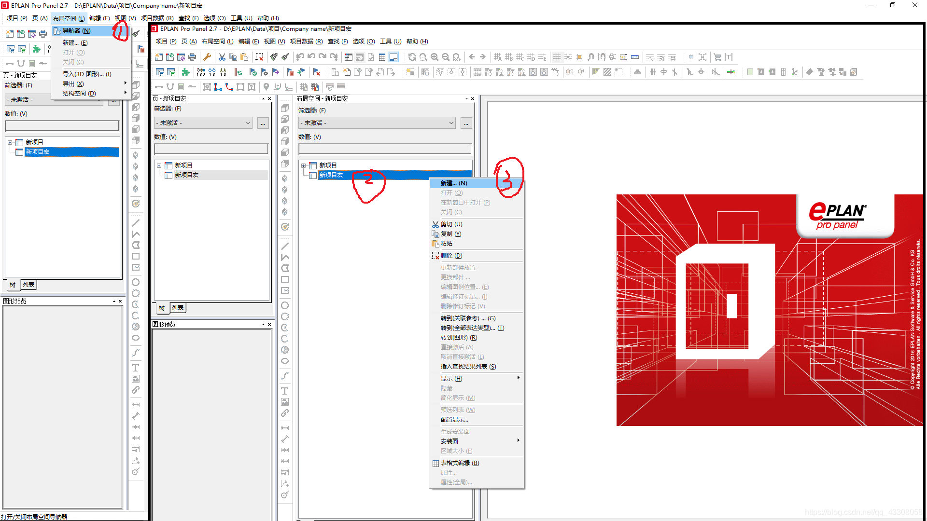Expand the 显示 (H) submenu arrow
The width and height of the screenshot is (927, 521).
pyautogui.click(x=518, y=378)
